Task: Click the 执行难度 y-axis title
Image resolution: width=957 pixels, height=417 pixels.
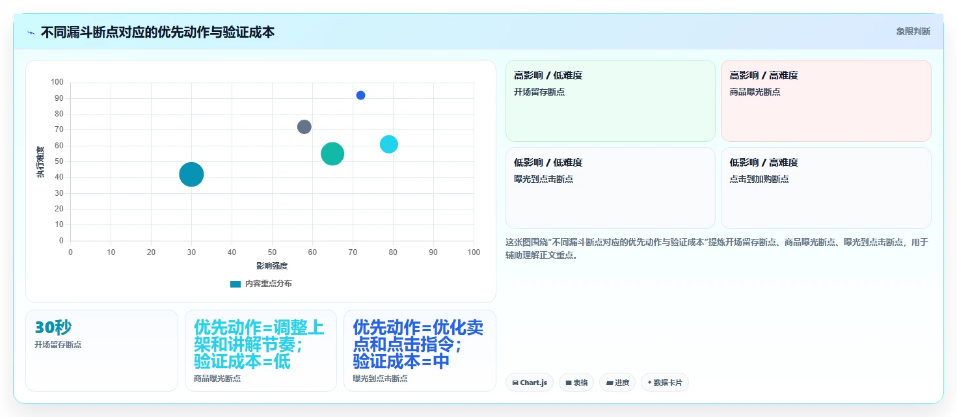Action: (40, 162)
